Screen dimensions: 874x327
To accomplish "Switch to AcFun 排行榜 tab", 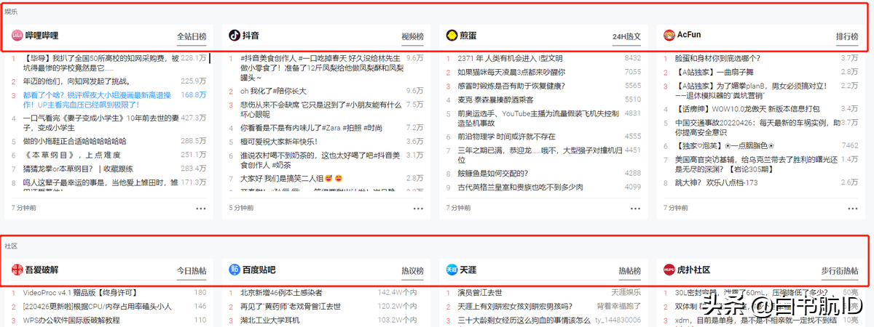I will click(847, 36).
